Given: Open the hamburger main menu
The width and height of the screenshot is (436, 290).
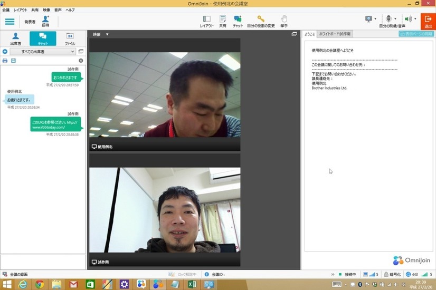Looking at the screenshot, I should pyautogui.click(x=10, y=22).
